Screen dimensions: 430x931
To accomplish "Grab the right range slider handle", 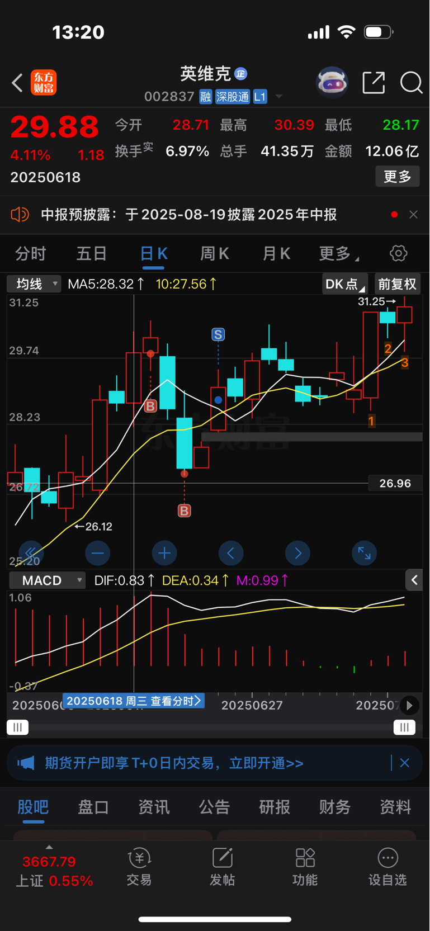I will [x=404, y=727].
